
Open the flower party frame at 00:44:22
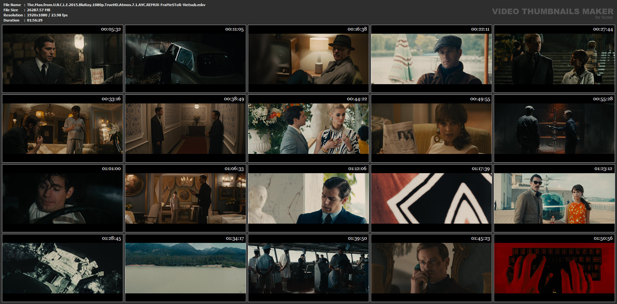[x=308, y=129]
